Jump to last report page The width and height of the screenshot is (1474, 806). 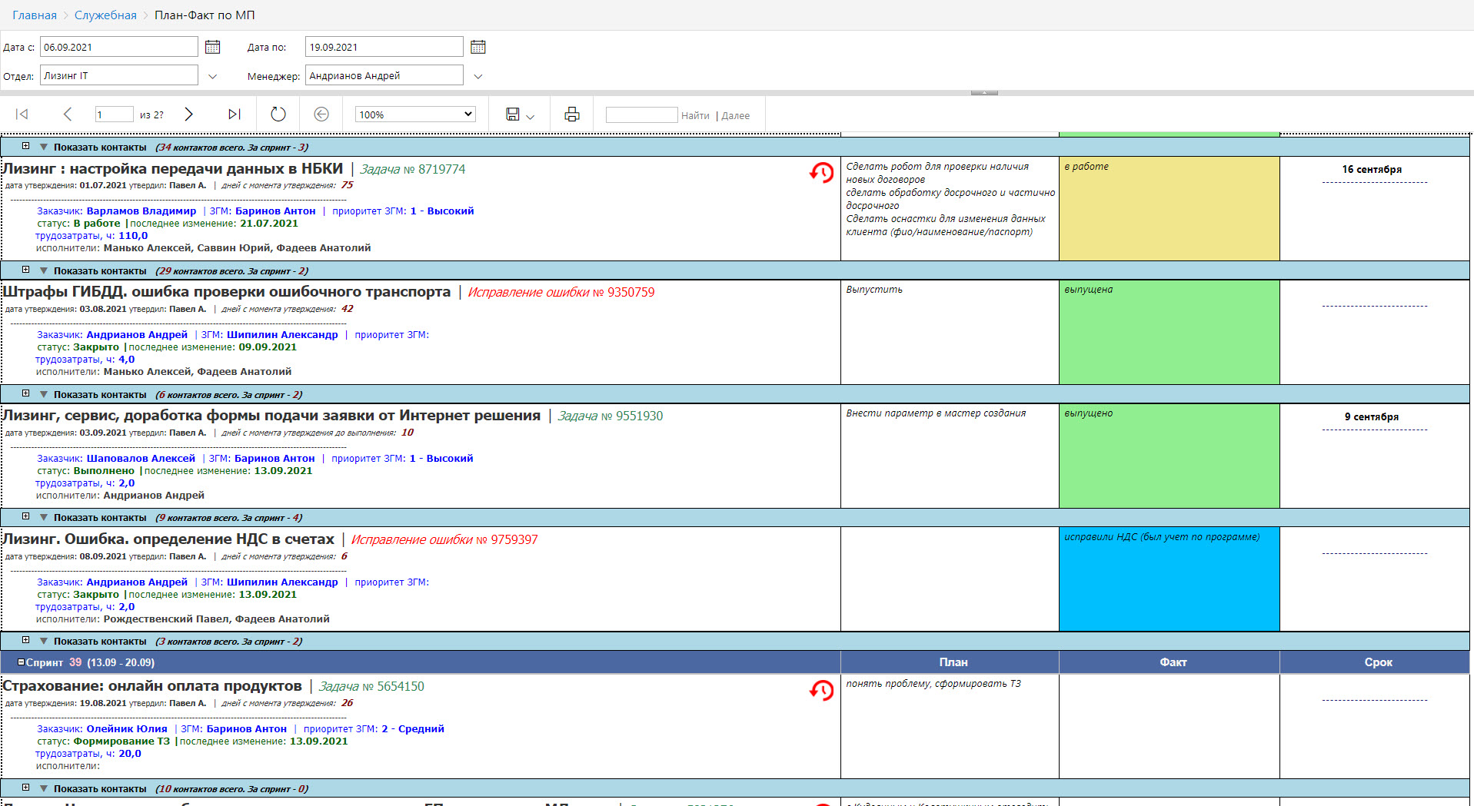tap(235, 114)
